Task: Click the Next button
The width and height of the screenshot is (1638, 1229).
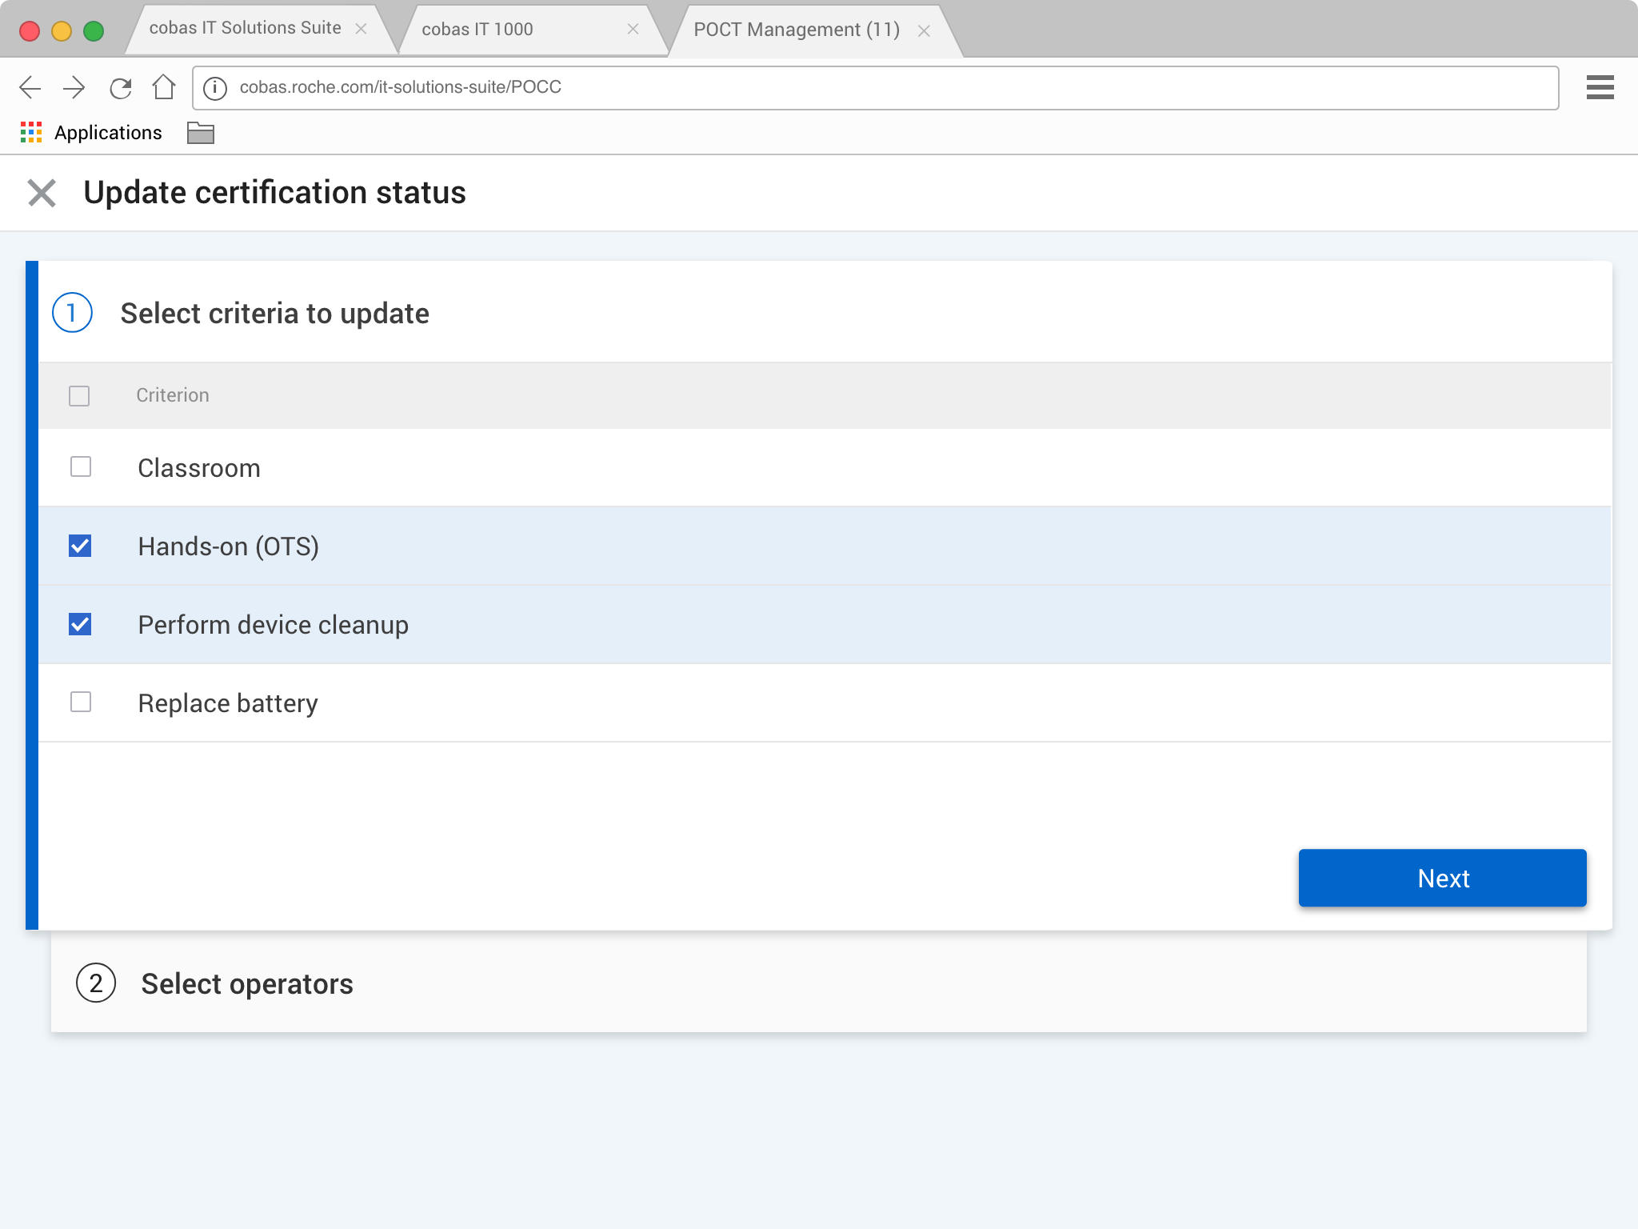Action: pos(1442,878)
